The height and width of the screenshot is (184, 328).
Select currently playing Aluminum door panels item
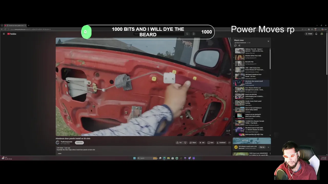[x=252, y=83]
